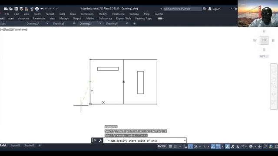This screenshot has height=156, width=278.
Task: Toggle object snap tracking
Action: point(213,146)
